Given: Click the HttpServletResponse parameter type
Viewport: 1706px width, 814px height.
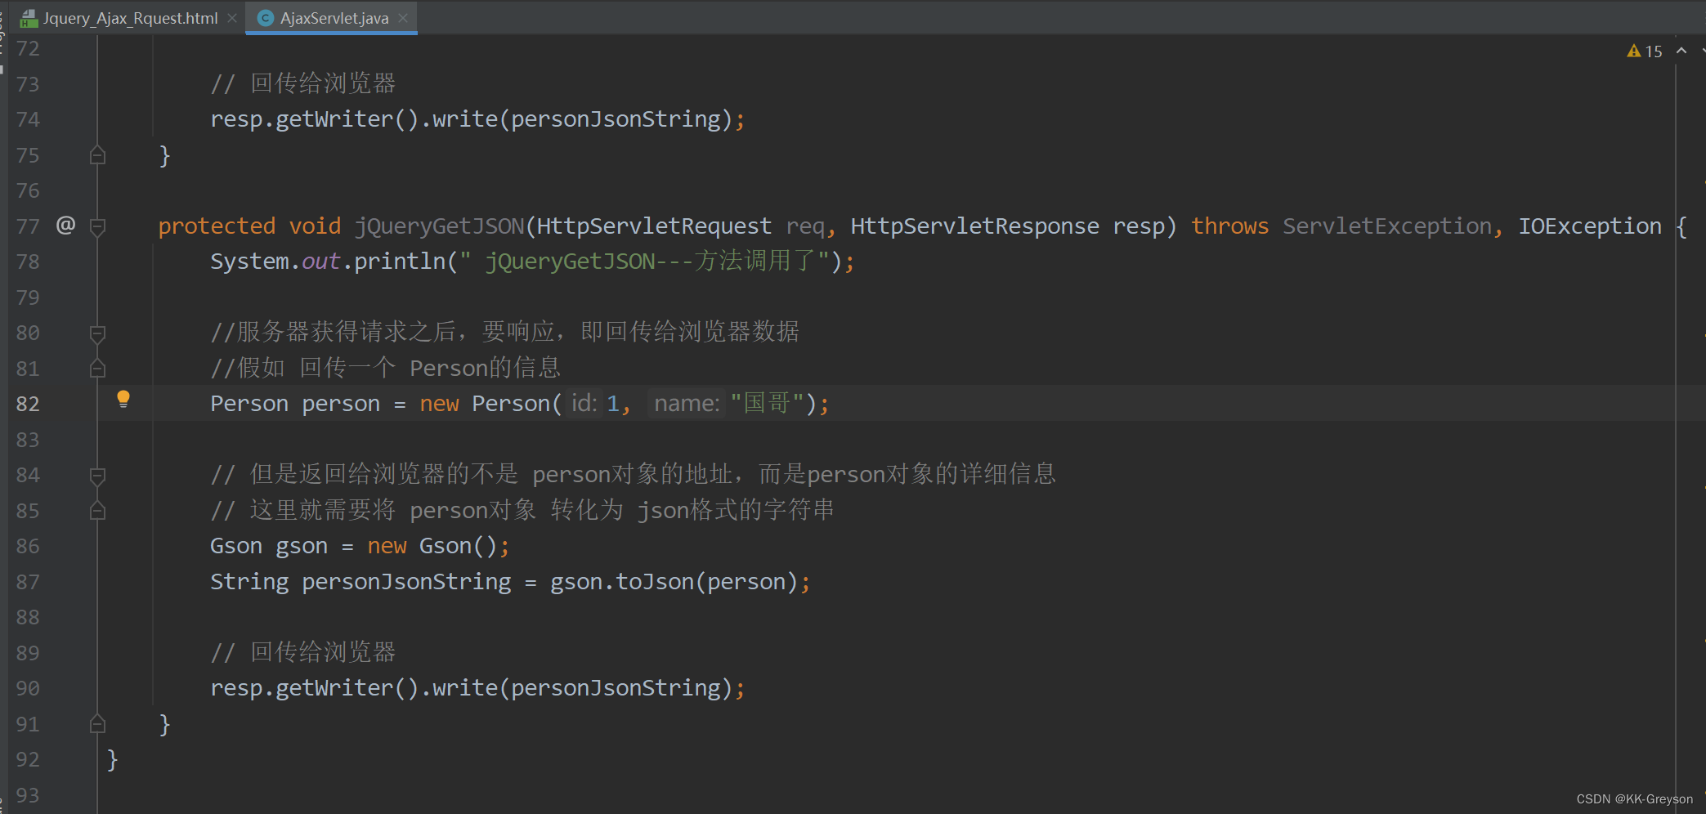Looking at the screenshot, I should 974,226.
